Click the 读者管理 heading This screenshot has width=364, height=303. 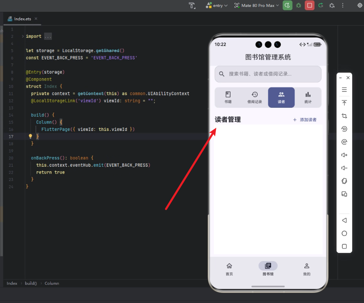228,120
